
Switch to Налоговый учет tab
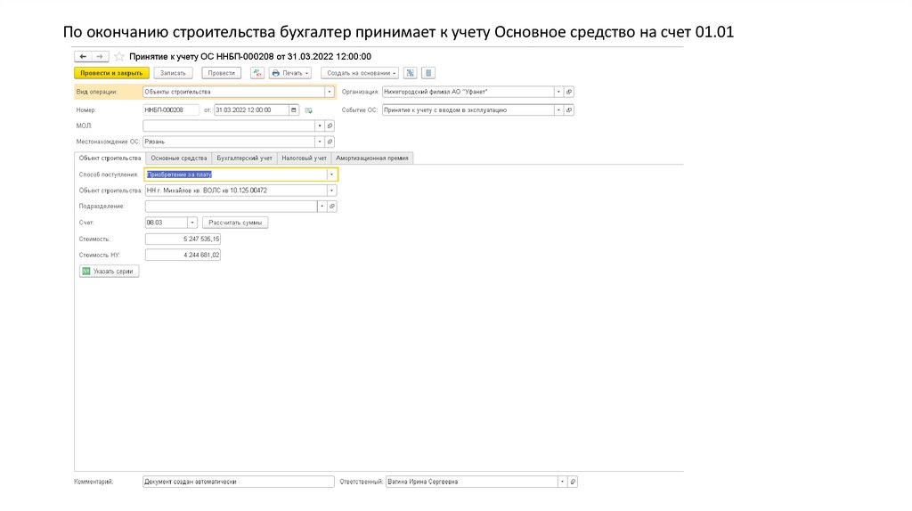click(305, 158)
